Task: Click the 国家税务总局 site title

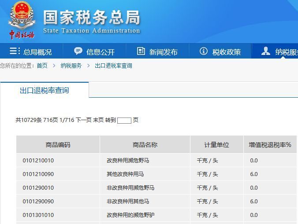Action: tap(92, 18)
